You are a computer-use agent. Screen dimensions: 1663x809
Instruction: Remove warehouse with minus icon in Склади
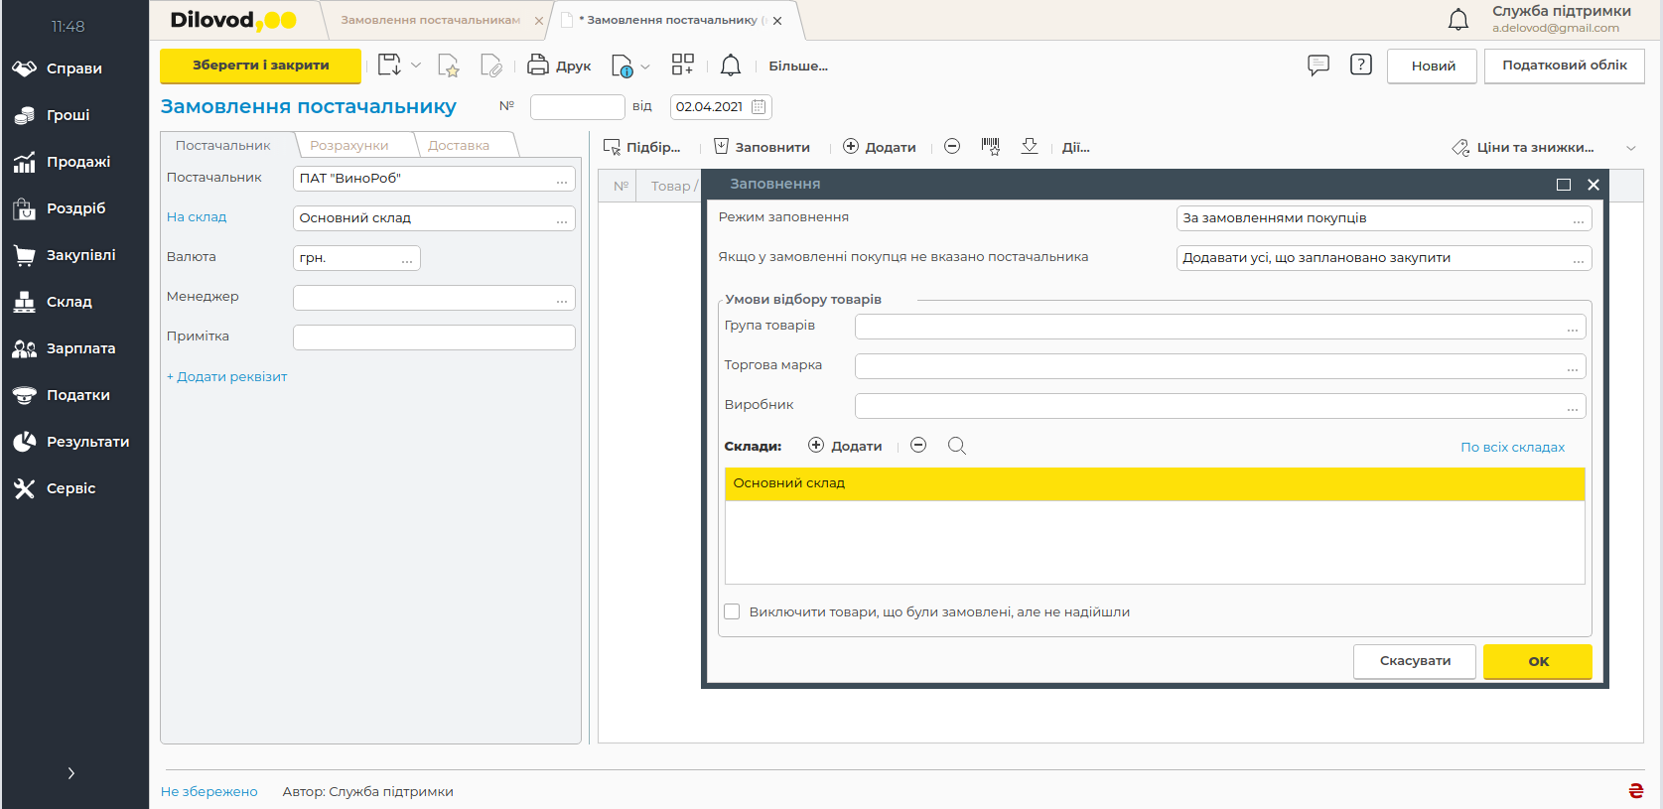click(x=918, y=446)
